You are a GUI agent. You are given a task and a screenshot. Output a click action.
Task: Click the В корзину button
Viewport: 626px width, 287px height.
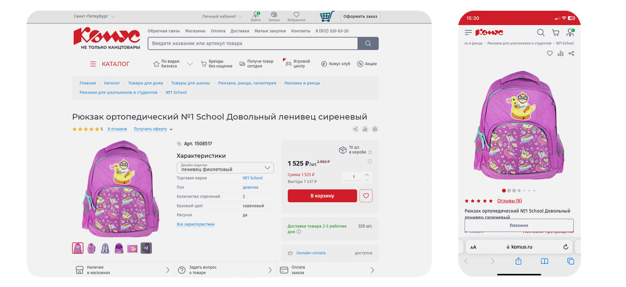[x=322, y=196]
